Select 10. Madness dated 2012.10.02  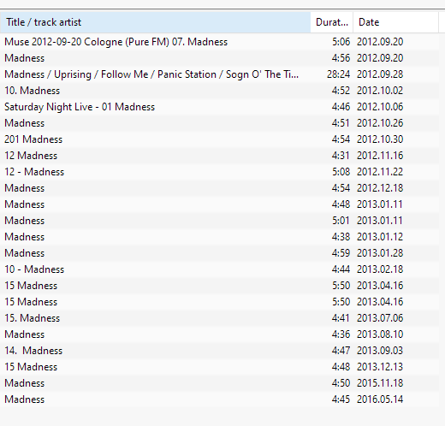(219, 91)
